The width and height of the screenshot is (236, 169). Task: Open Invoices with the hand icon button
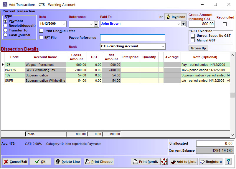tap(175, 17)
